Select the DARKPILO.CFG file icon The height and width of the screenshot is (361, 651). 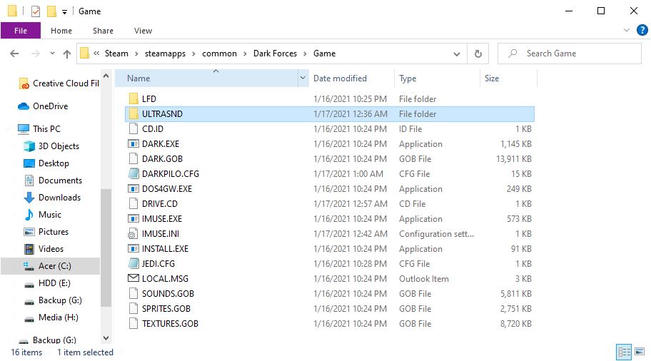(133, 173)
